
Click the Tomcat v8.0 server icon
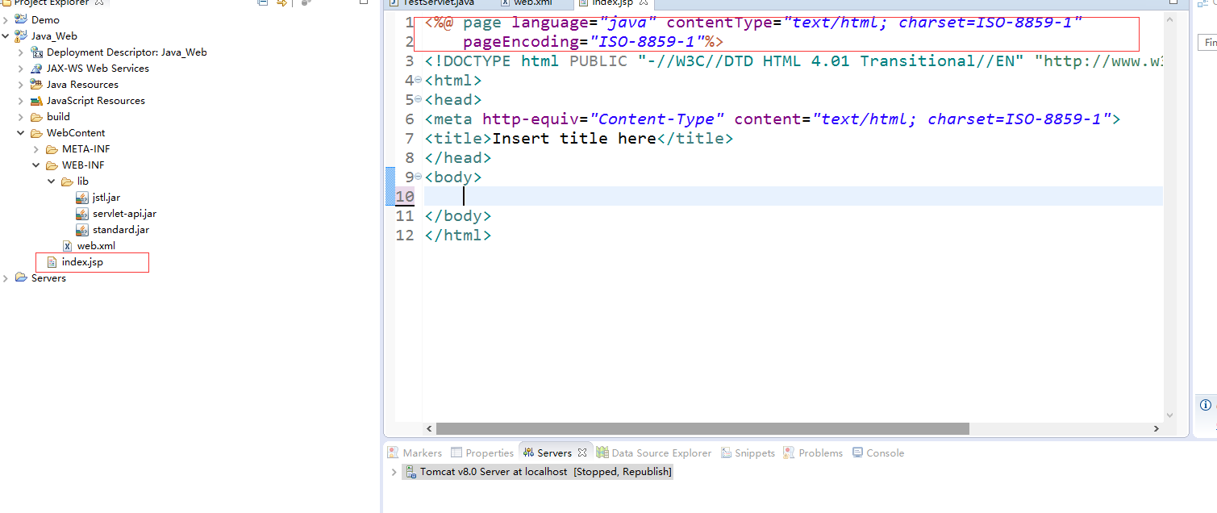coord(411,472)
